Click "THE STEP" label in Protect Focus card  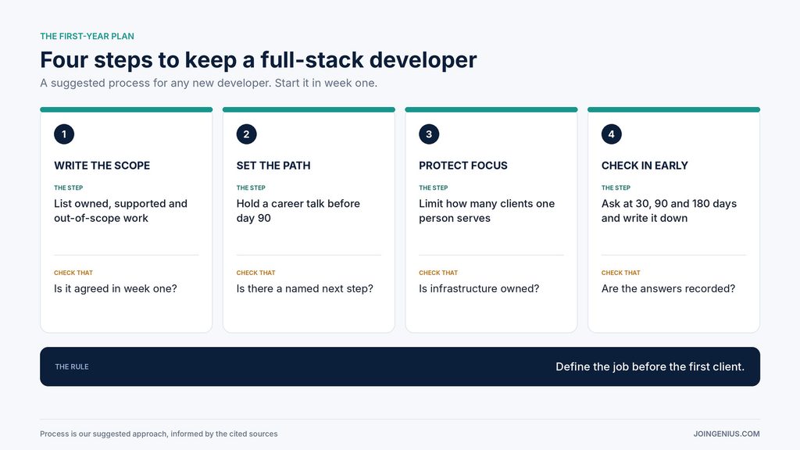[x=434, y=187]
